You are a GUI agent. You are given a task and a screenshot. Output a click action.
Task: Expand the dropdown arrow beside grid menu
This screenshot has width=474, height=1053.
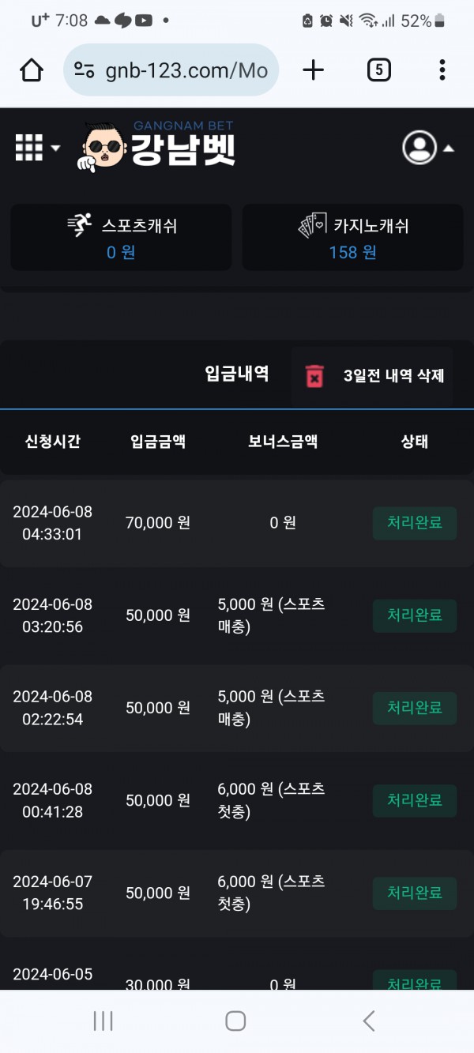55,148
